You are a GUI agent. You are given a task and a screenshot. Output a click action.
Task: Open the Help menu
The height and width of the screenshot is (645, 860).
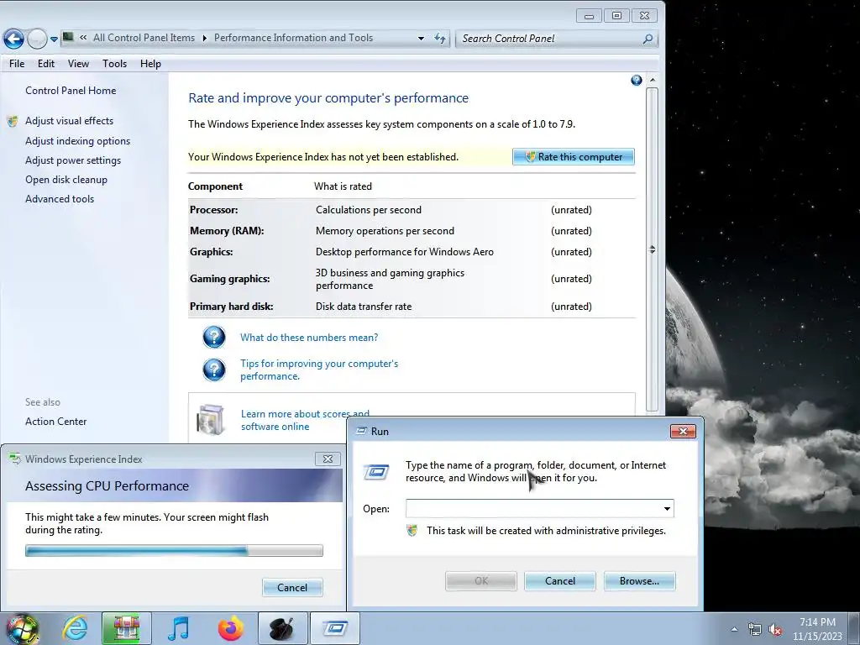point(150,64)
